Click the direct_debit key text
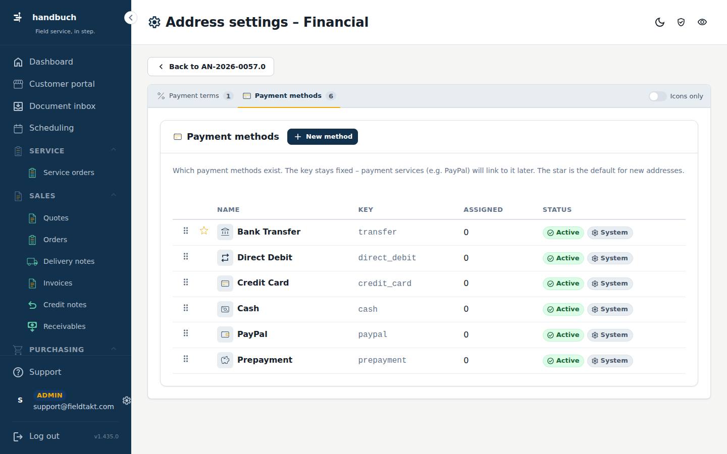Viewport: 727px width, 454px height. [387, 258]
